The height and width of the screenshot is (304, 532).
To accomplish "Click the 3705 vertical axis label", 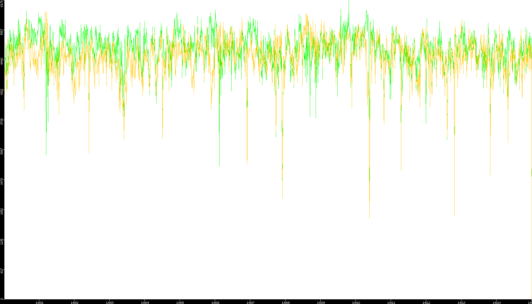I will tap(2, 121).
